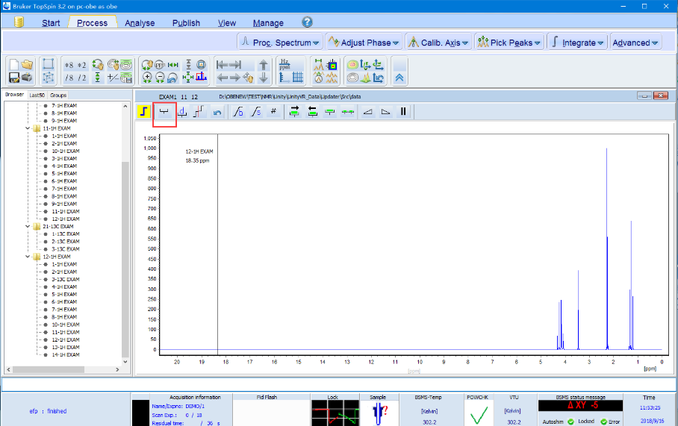The image size is (678, 426).
Task: Collapse the 11-1H EXAM tree node
Action: [28, 128]
